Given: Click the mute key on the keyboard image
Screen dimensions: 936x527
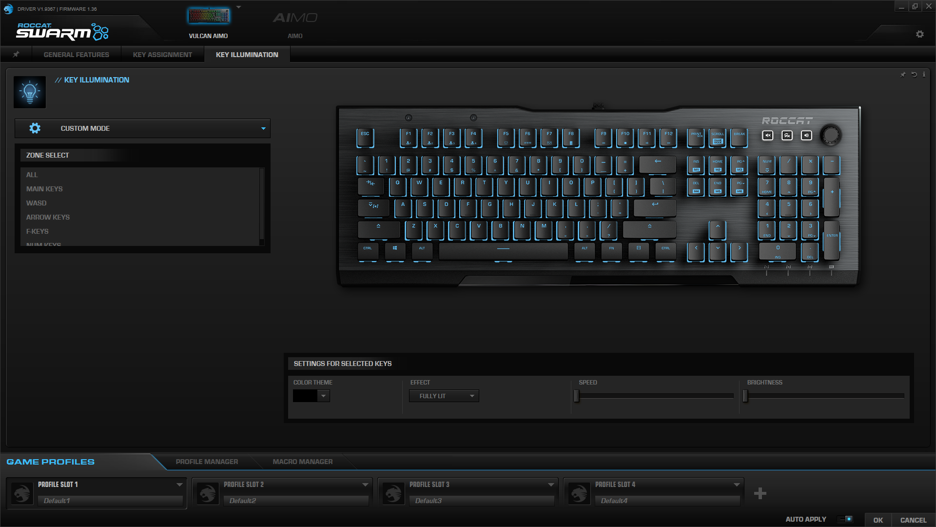Looking at the screenshot, I should 768,136.
